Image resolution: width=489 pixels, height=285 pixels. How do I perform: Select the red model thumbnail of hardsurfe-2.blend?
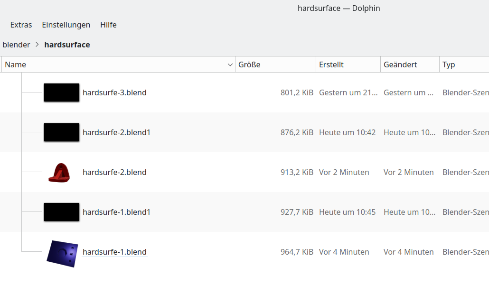pyautogui.click(x=59, y=172)
